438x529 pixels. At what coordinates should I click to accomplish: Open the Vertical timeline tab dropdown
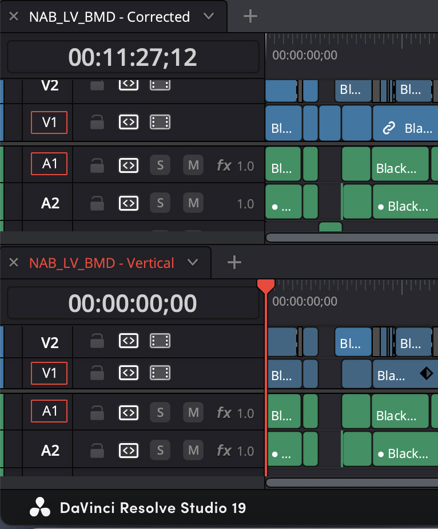(x=192, y=262)
